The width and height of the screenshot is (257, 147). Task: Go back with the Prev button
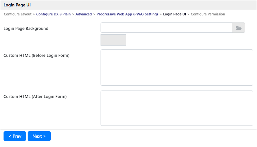pyautogui.click(x=15, y=136)
